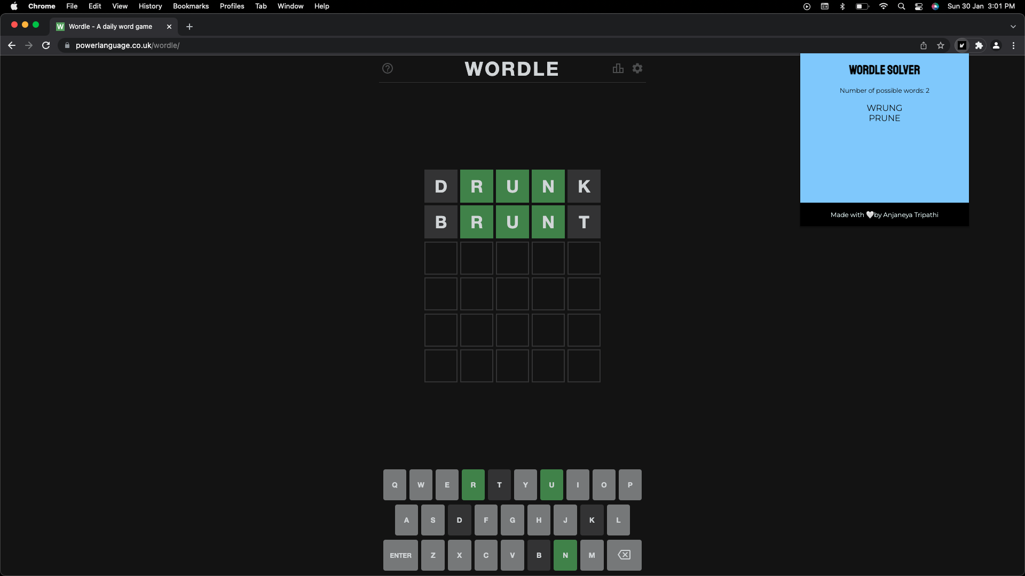1025x576 pixels.
Task: Open Wordle settings gear icon
Action: [x=637, y=68]
